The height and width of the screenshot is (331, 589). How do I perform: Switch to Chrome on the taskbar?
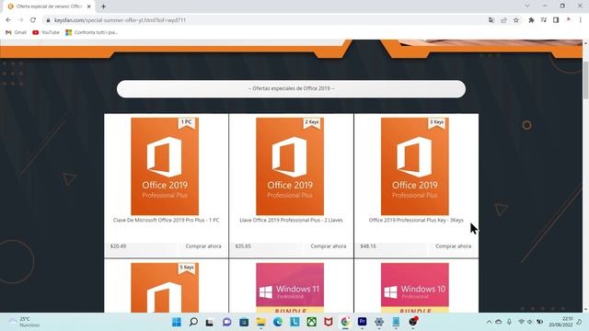(x=345, y=322)
